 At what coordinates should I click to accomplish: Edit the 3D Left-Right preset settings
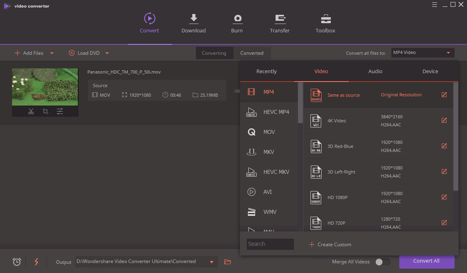point(444,171)
